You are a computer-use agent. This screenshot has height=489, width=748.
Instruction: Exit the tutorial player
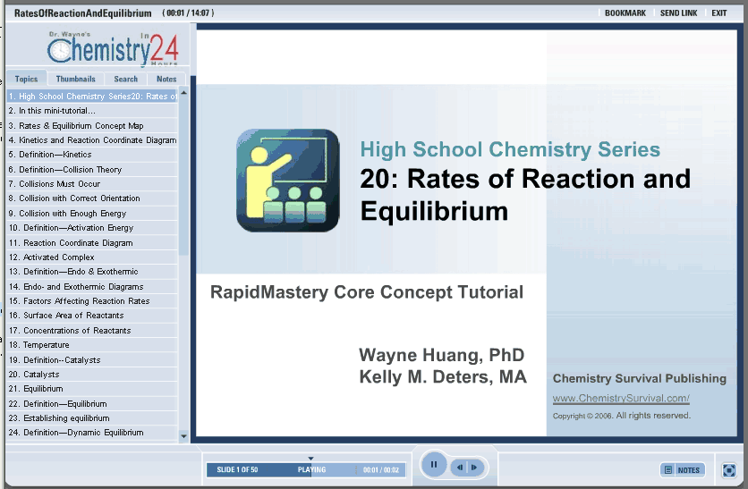pos(719,13)
